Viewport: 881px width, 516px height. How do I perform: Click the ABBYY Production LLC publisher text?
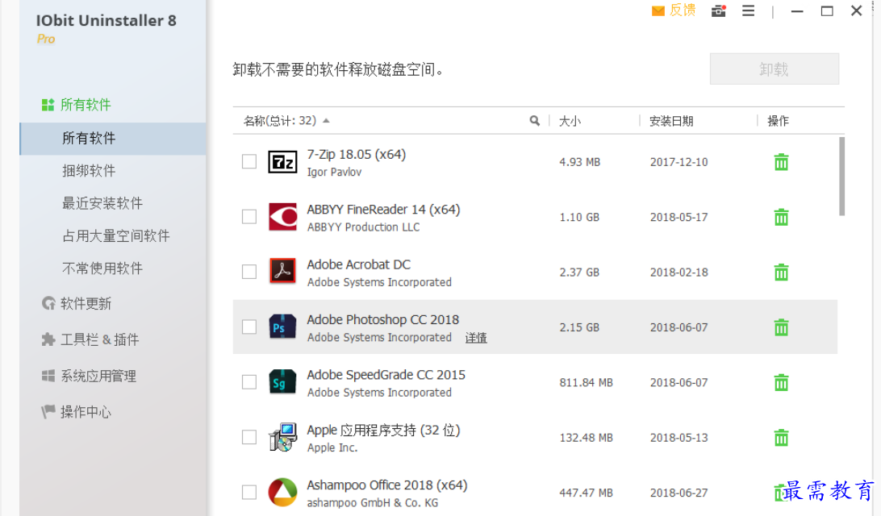364,227
